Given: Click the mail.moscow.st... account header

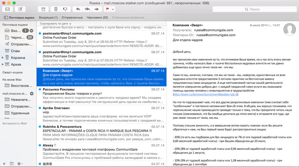Looking at the screenshot, I should coord(15,94).
